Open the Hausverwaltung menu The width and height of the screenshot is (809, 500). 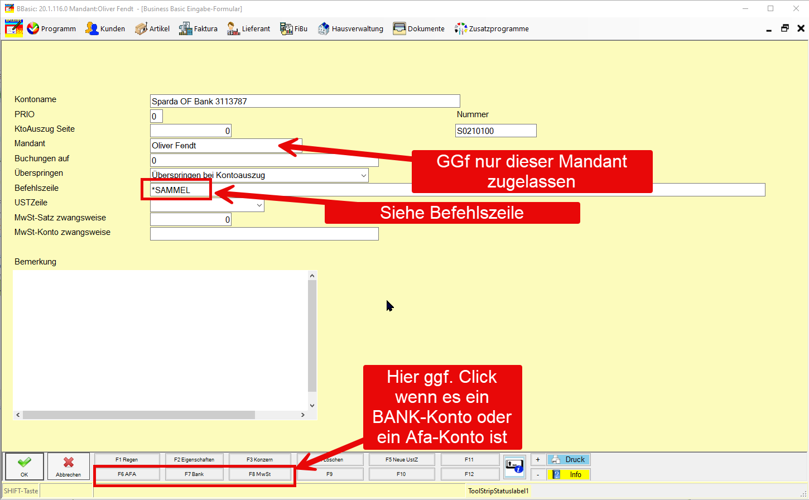350,28
